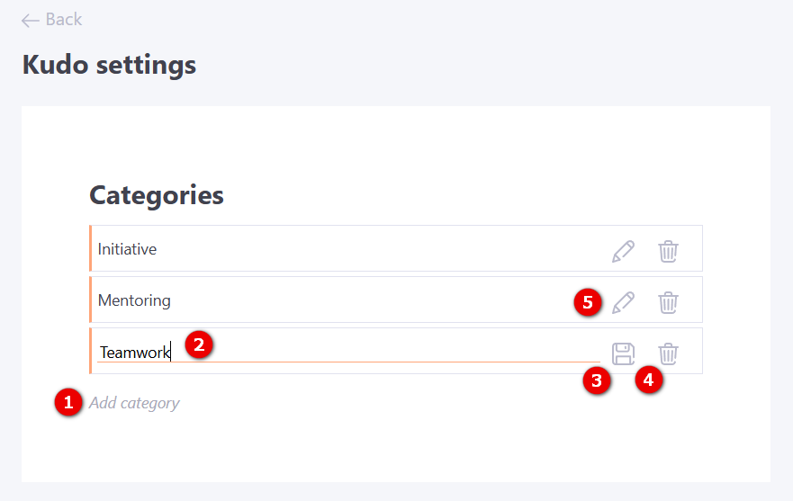Edit the Mentoring category with pencil icon
The image size is (793, 501).
[623, 302]
